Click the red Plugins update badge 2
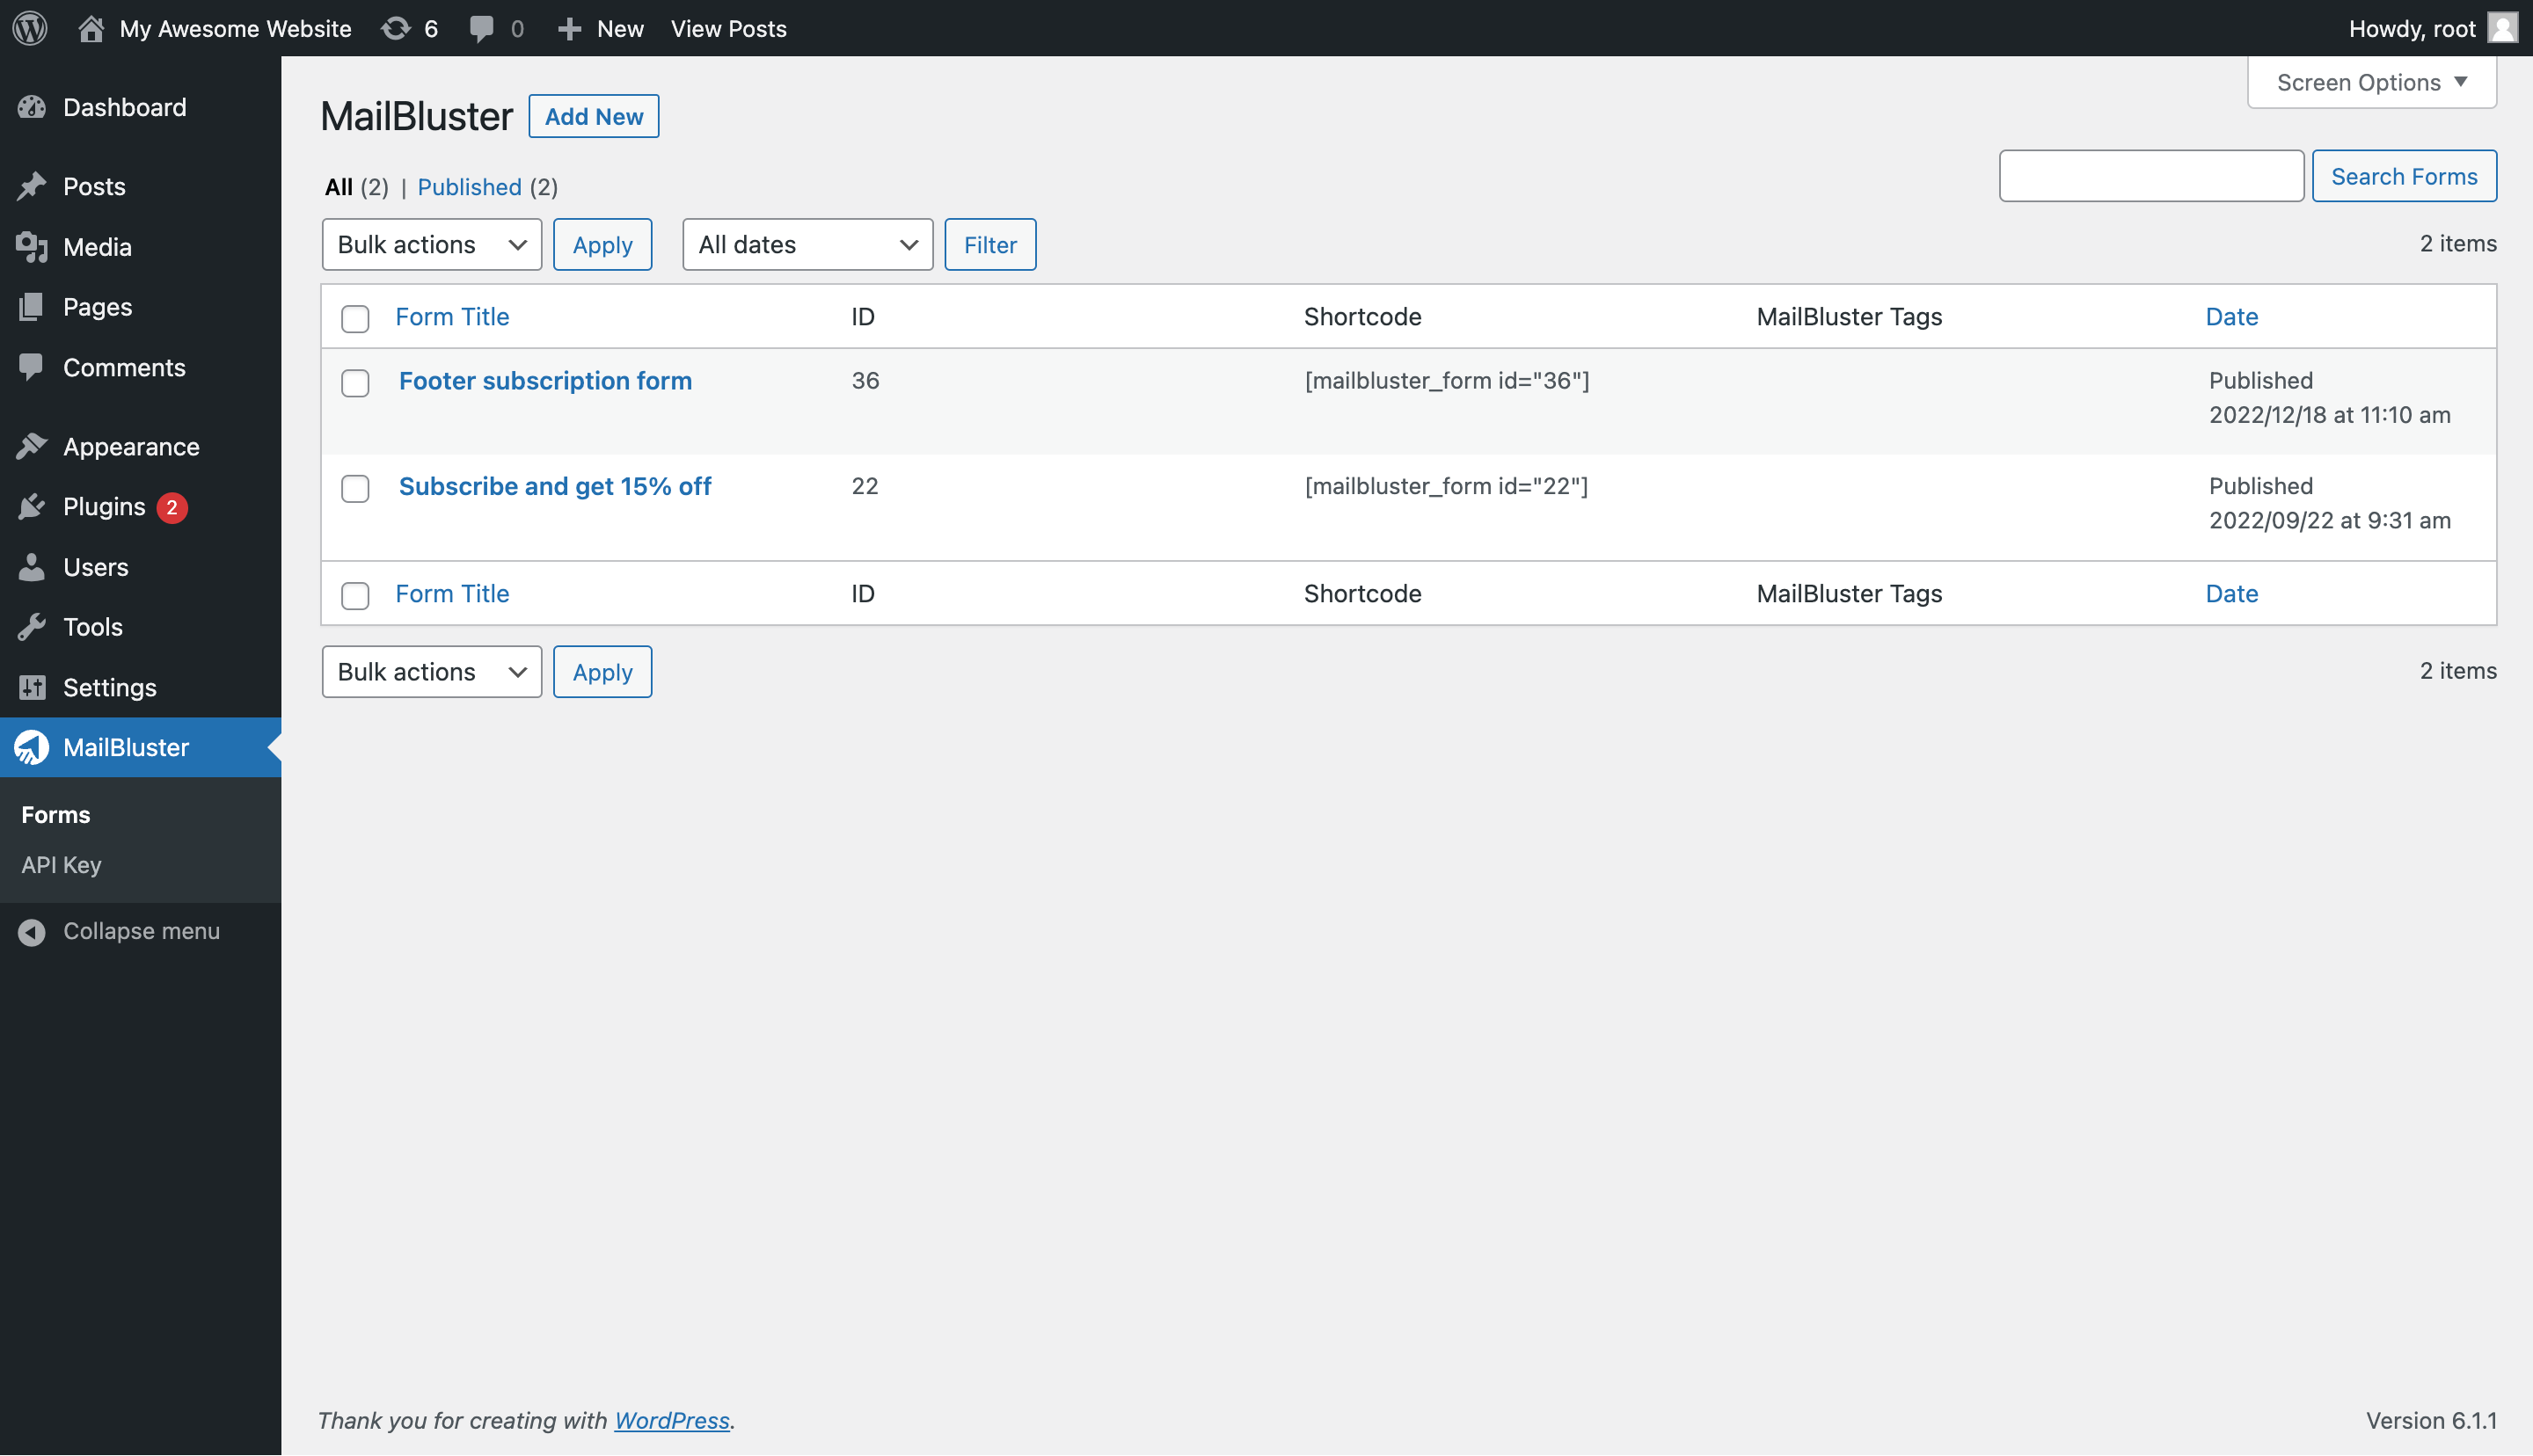The width and height of the screenshot is (2533, 1456). pos(172,508)
